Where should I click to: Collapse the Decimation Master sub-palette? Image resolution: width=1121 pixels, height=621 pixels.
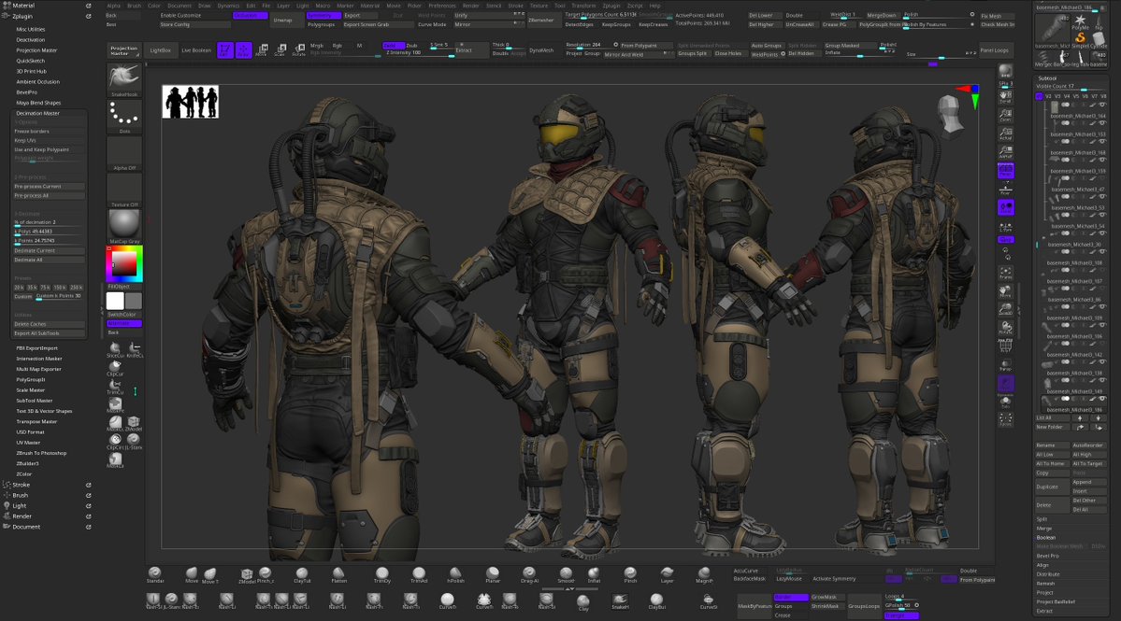(x=38, y=113)
